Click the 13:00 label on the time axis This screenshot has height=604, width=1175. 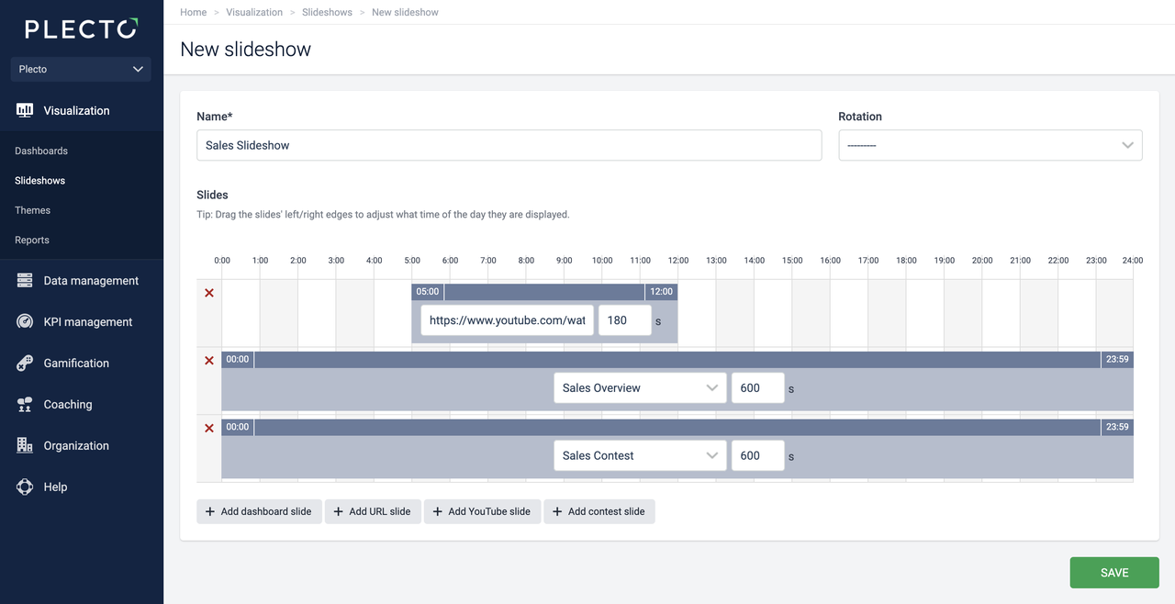[x=716, y=261]
